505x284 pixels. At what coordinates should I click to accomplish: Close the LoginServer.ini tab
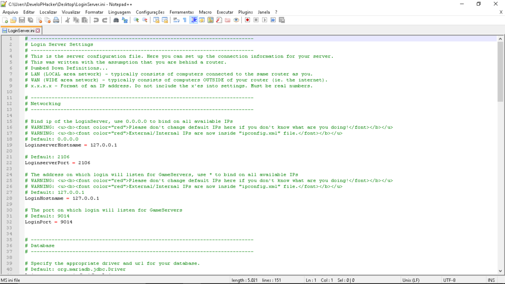pos(38,31)
